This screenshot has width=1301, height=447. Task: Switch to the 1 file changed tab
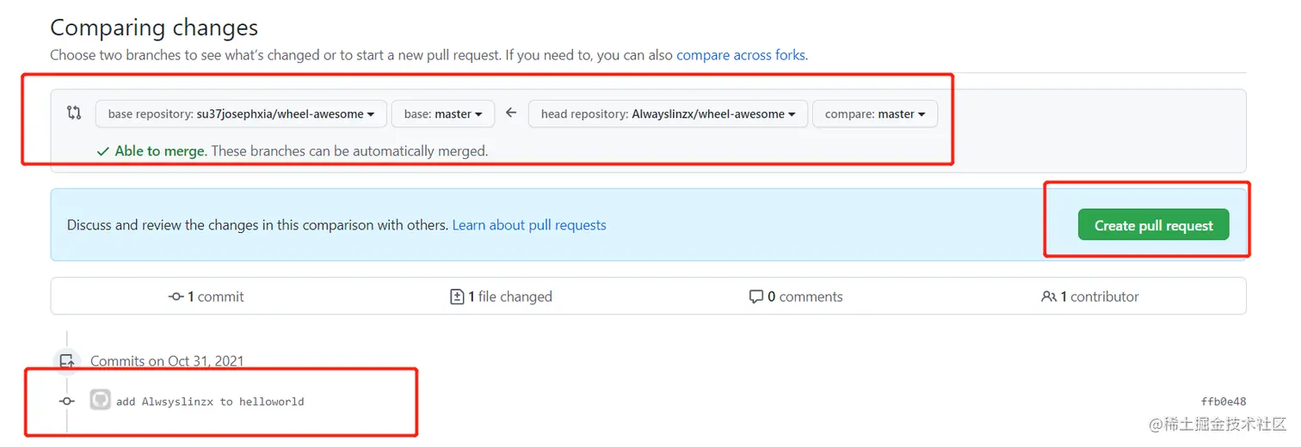click(502, 297)
